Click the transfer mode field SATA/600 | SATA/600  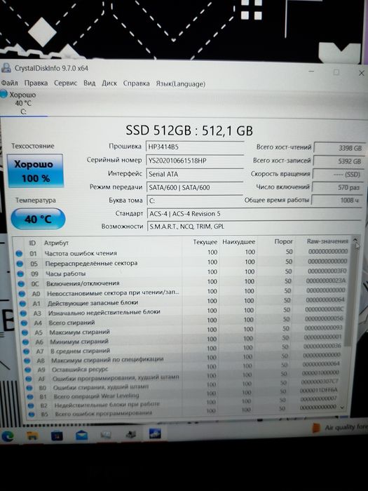195,187
